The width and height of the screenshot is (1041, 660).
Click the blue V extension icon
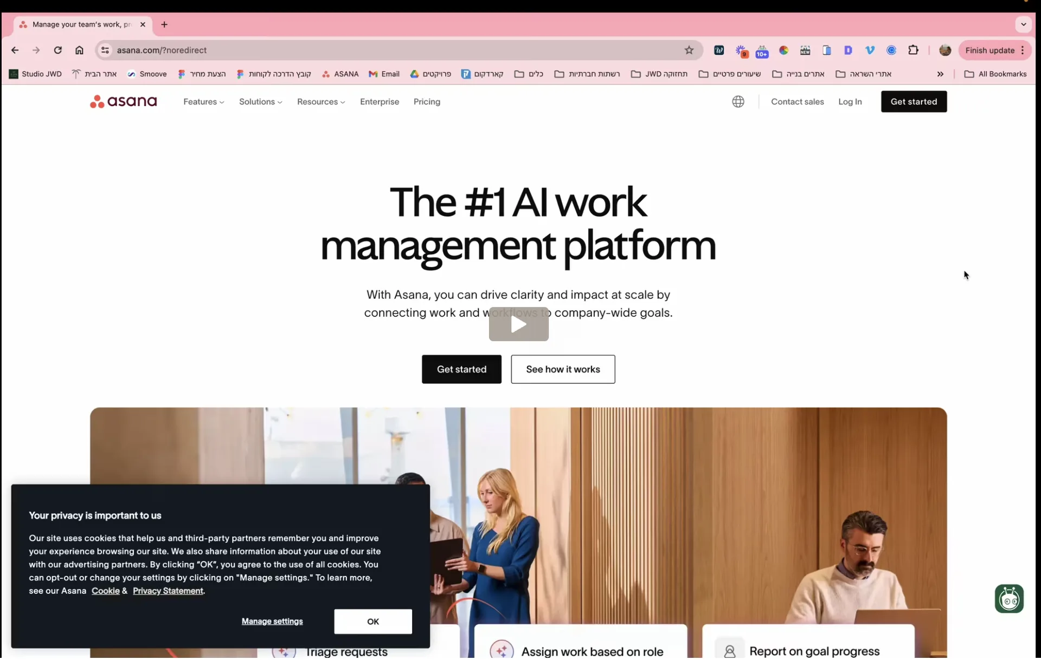pyautogui.click(x=870, y=50)
